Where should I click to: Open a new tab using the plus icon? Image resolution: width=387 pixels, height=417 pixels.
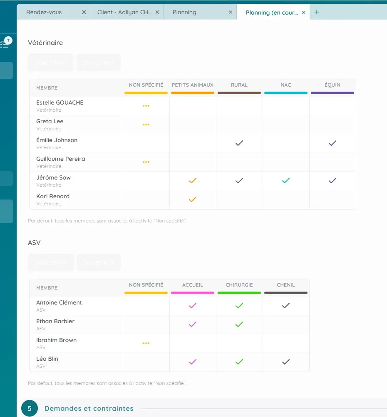pos(317,12)
